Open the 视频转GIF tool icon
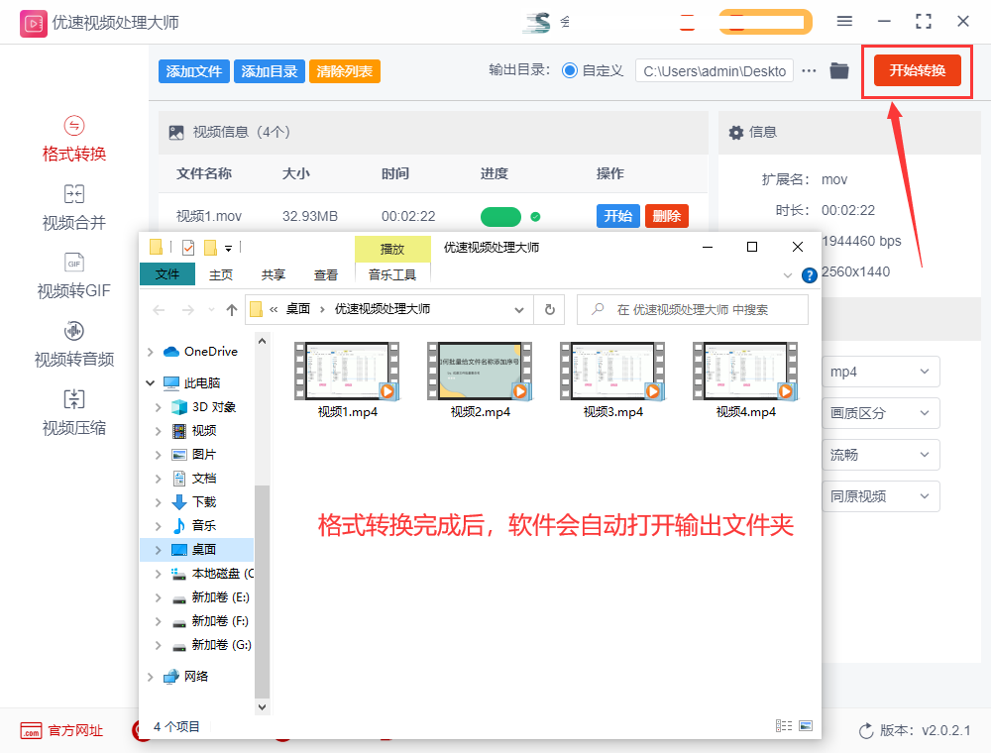Screen dimensions: 991x753 tap(74, 263)
